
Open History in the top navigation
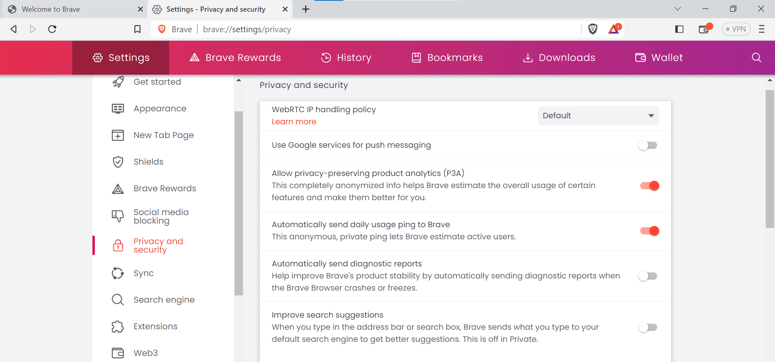click(x=346, y=58)
